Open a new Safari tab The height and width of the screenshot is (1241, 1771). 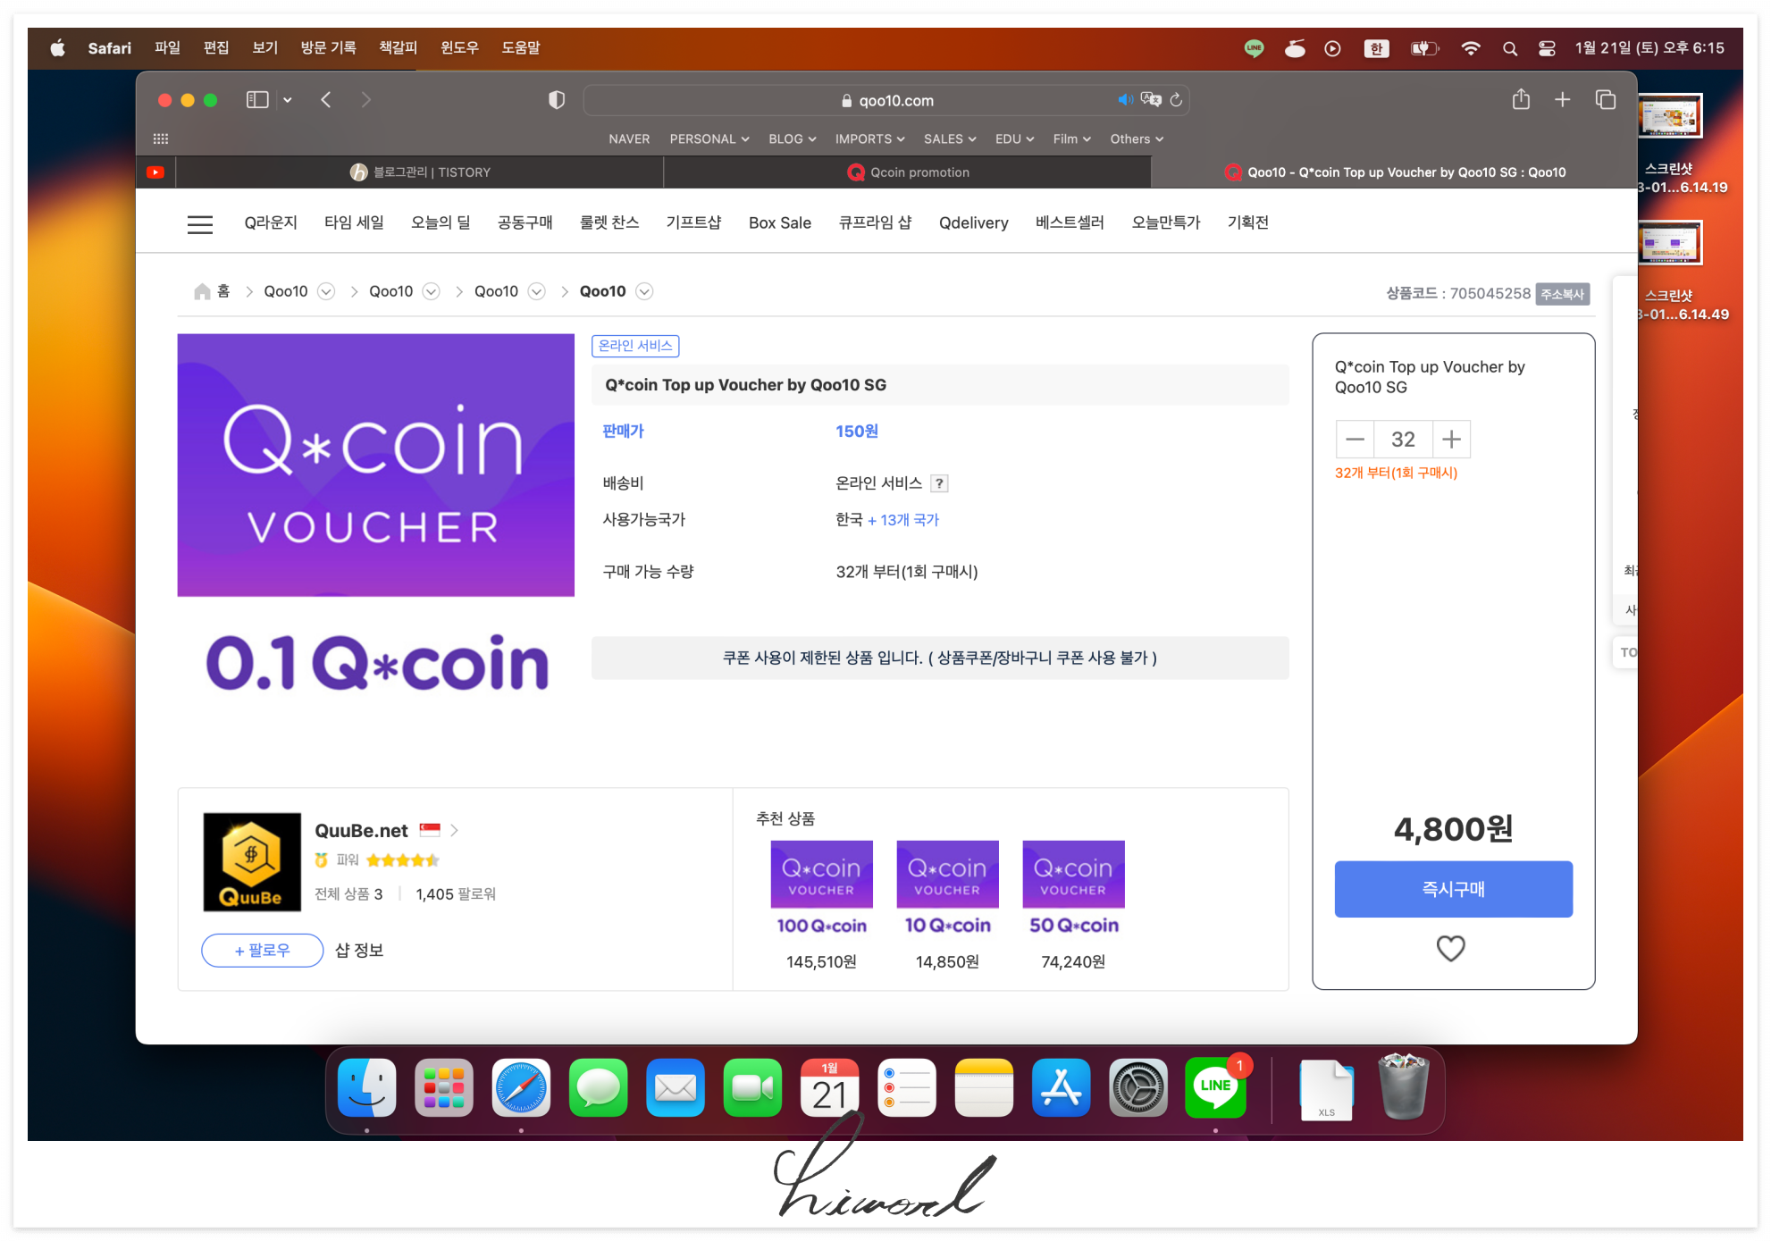(x=1562, y=100)
